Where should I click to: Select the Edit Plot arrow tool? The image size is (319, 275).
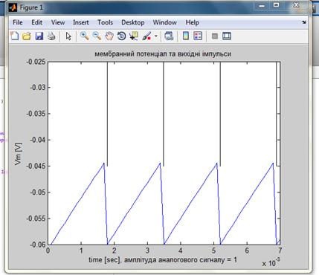click(68, 36)
